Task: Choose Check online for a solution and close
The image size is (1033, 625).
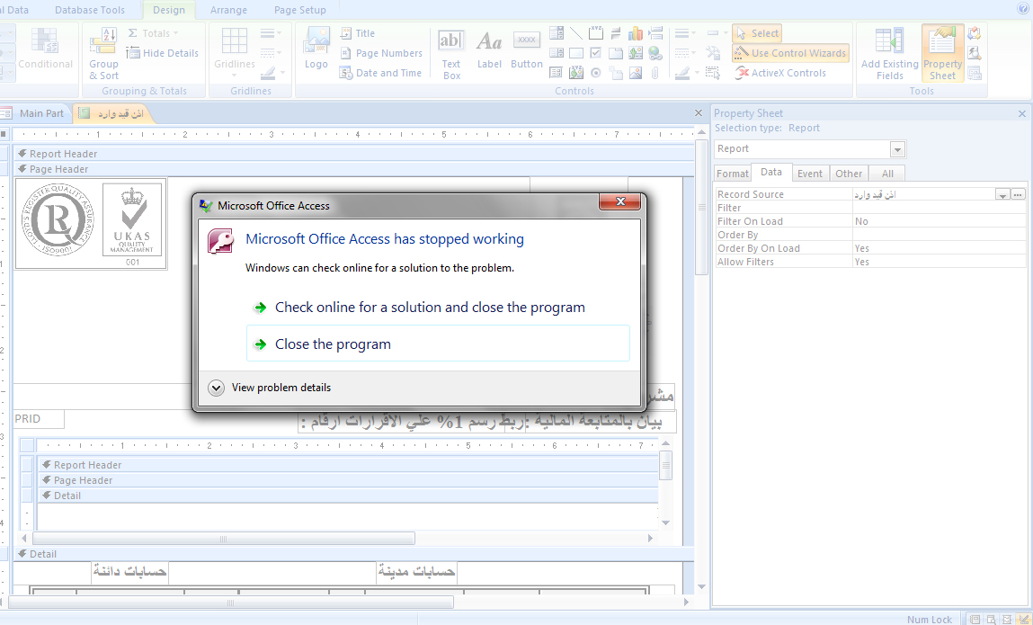Action: pos(430,308)
